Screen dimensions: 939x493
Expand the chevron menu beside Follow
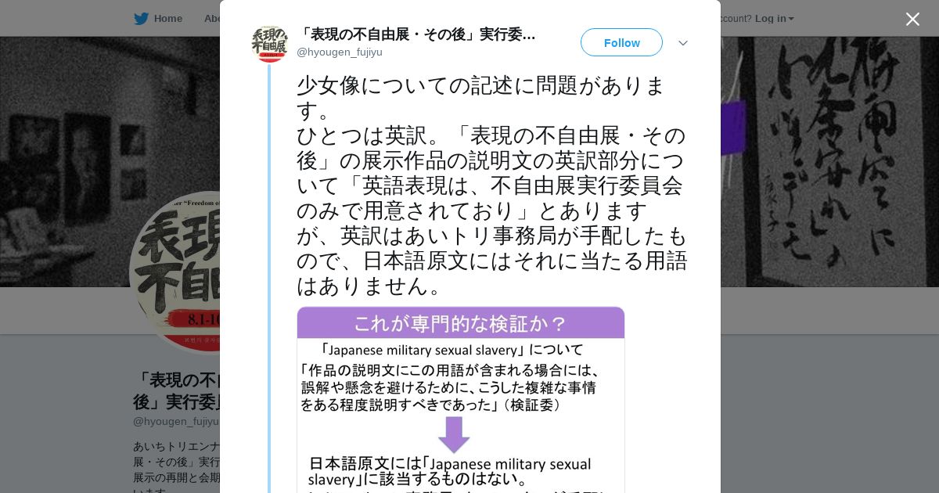pyautogui.click(x=682, y=43)
